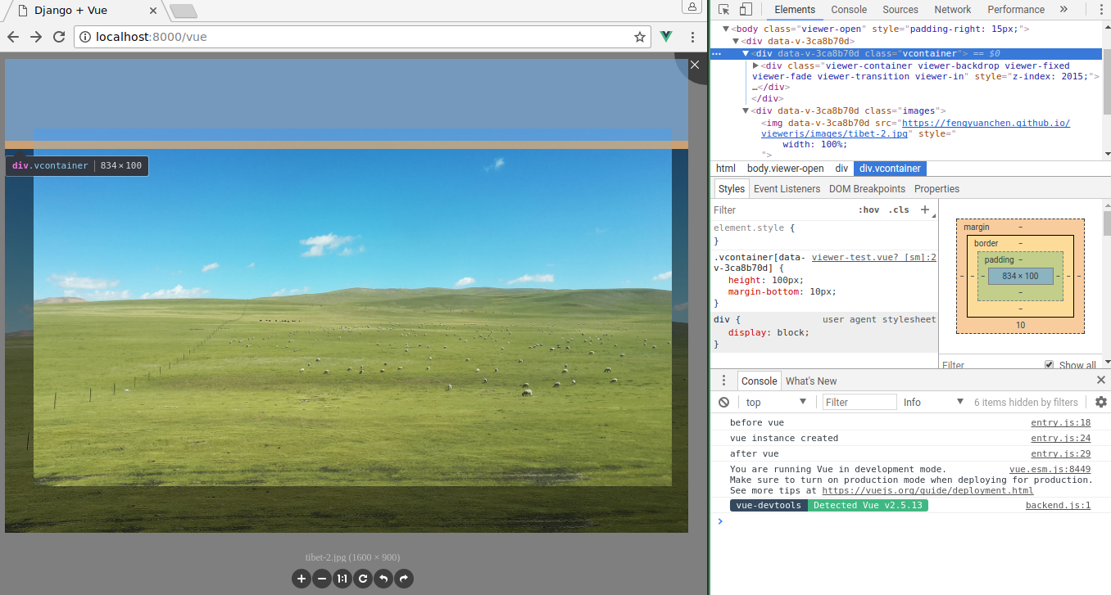Rotate the image left
This screenshot has height=595, width=1111.
383,579
